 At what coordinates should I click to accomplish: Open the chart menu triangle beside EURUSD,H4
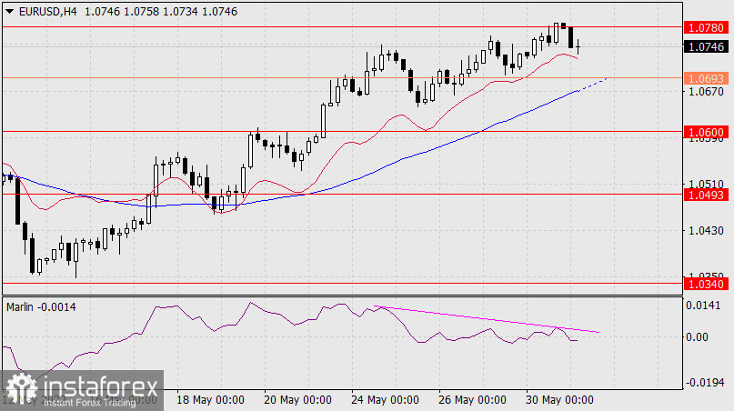(x=9, y=12)
